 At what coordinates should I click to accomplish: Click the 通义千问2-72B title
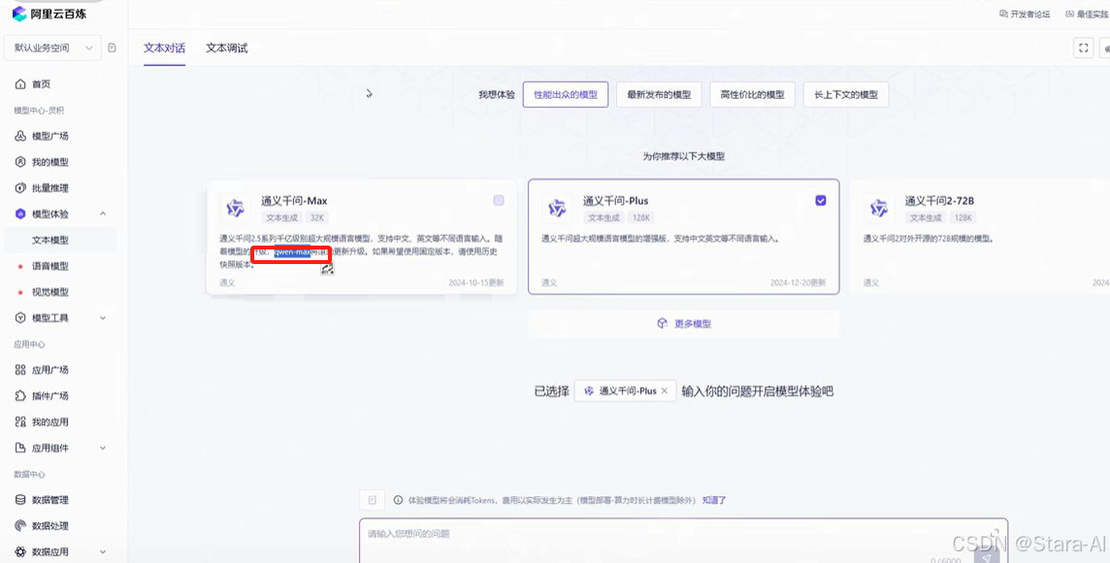tap(939, 201)
